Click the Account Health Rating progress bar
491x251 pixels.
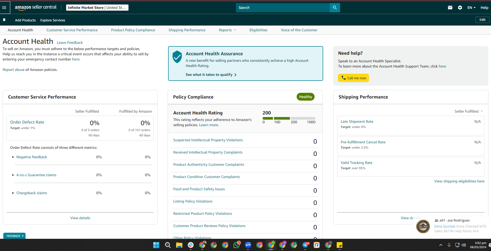289,118
